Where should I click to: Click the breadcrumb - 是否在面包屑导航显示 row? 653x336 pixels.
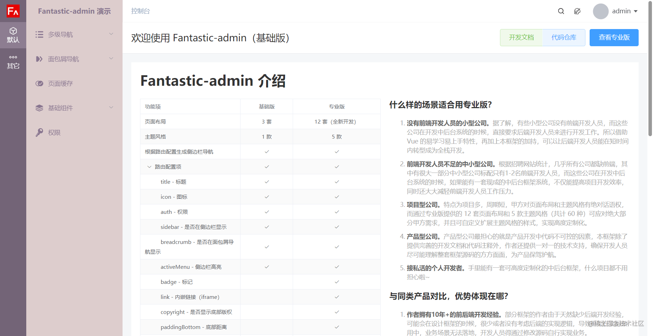(x=260, y=247)
